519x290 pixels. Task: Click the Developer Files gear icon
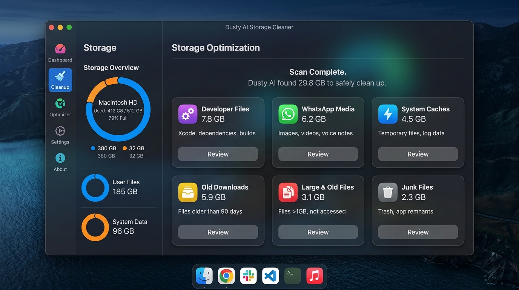click(x=188, y=114)
